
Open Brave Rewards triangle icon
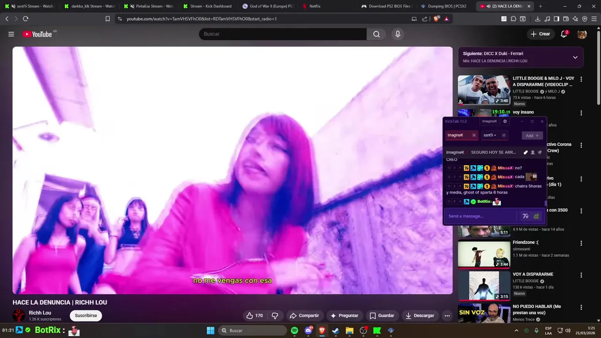click(x=446, y=19)
